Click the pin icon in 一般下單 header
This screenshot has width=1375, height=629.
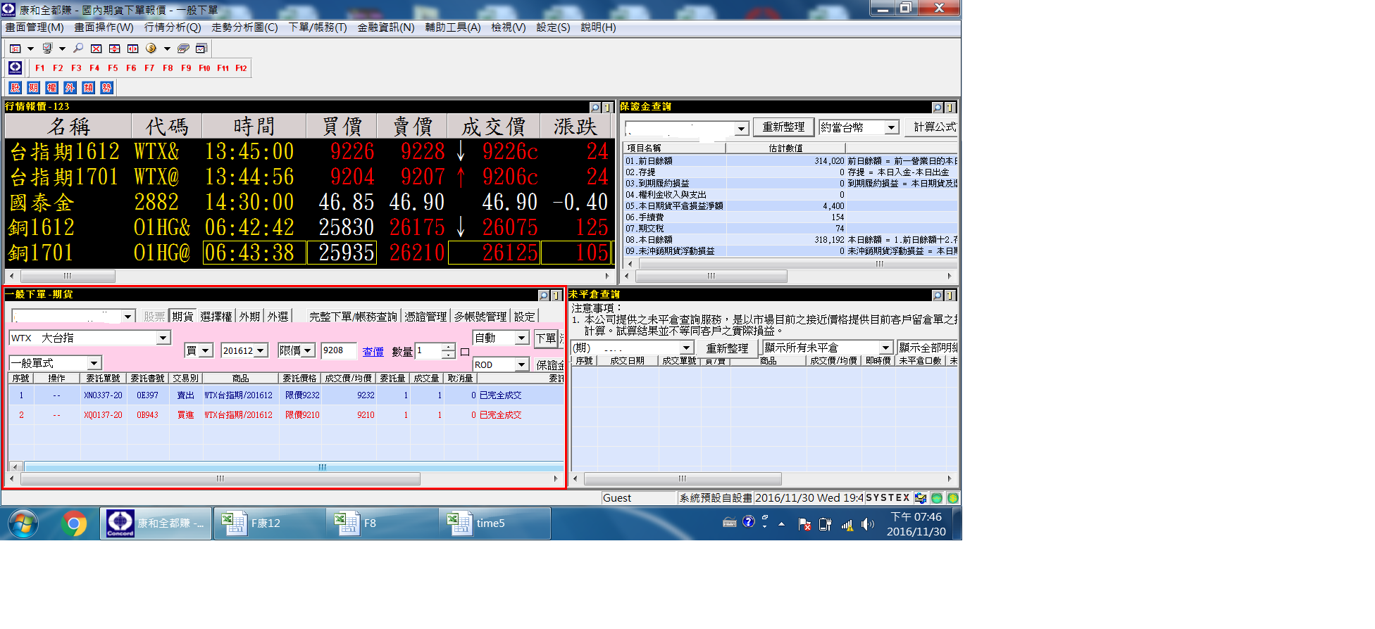coord(556,296)
